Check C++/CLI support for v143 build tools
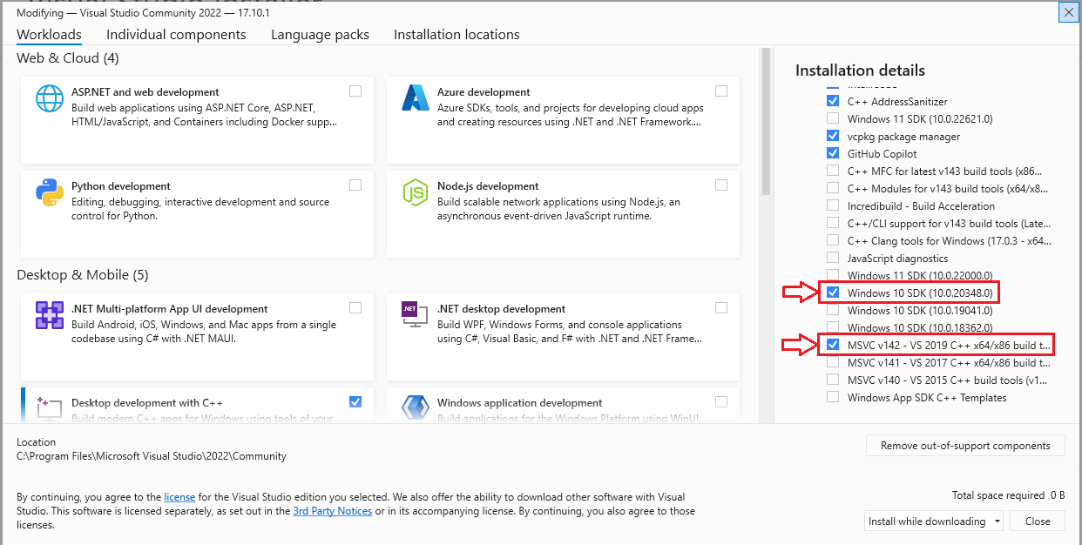The height and width of the screenshot is (545, 1082). point(833,223)
